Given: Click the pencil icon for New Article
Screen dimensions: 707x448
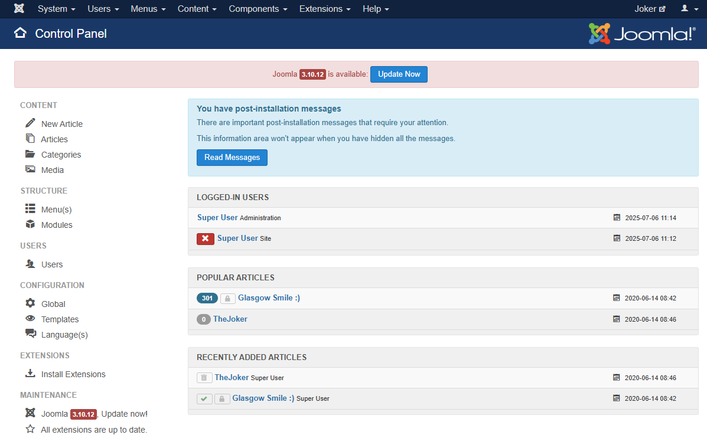Looking at the screenshot, I should coord(30,123).
